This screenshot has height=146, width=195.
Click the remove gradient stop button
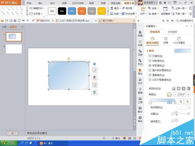[188, 101]
